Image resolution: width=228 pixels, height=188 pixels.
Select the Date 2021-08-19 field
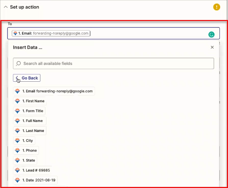(35, 180)
